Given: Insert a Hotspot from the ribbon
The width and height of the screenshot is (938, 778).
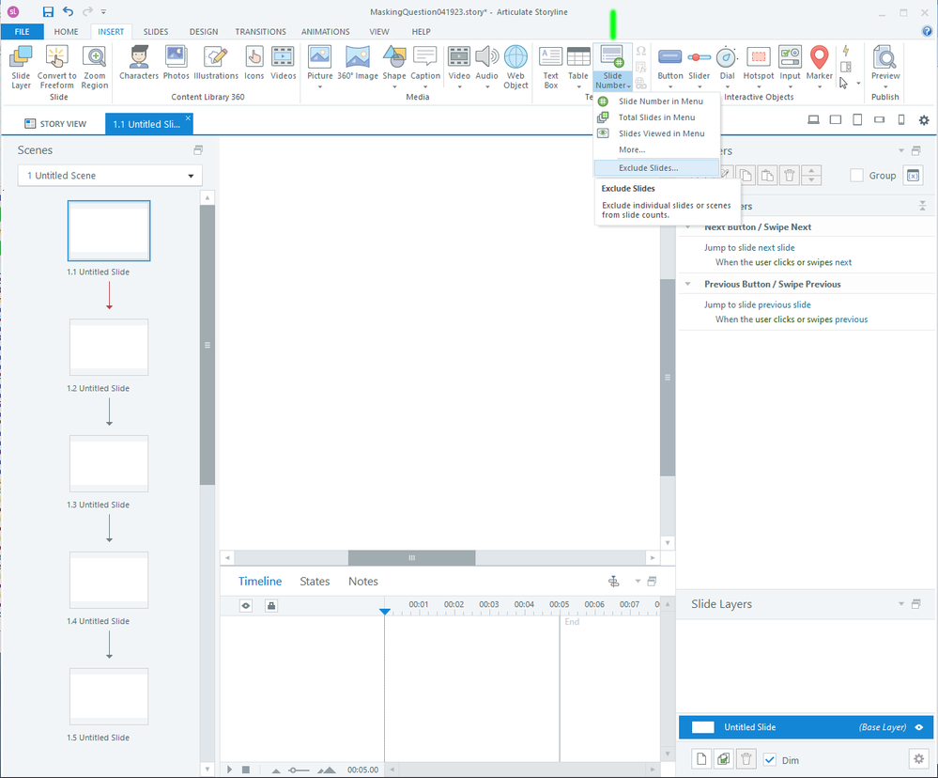Looking at the screenshot, I should tap(758, 63).
